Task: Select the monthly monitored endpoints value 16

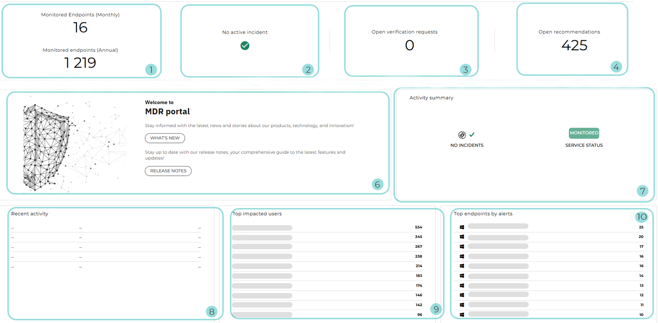Action: tap(80, 27)
